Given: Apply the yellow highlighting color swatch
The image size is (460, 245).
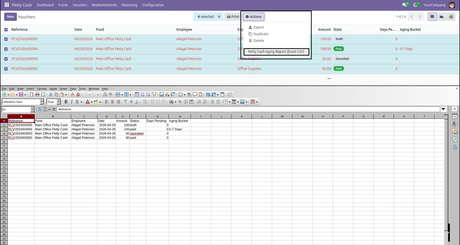Looking at the screenshot, I should [96, 102].
